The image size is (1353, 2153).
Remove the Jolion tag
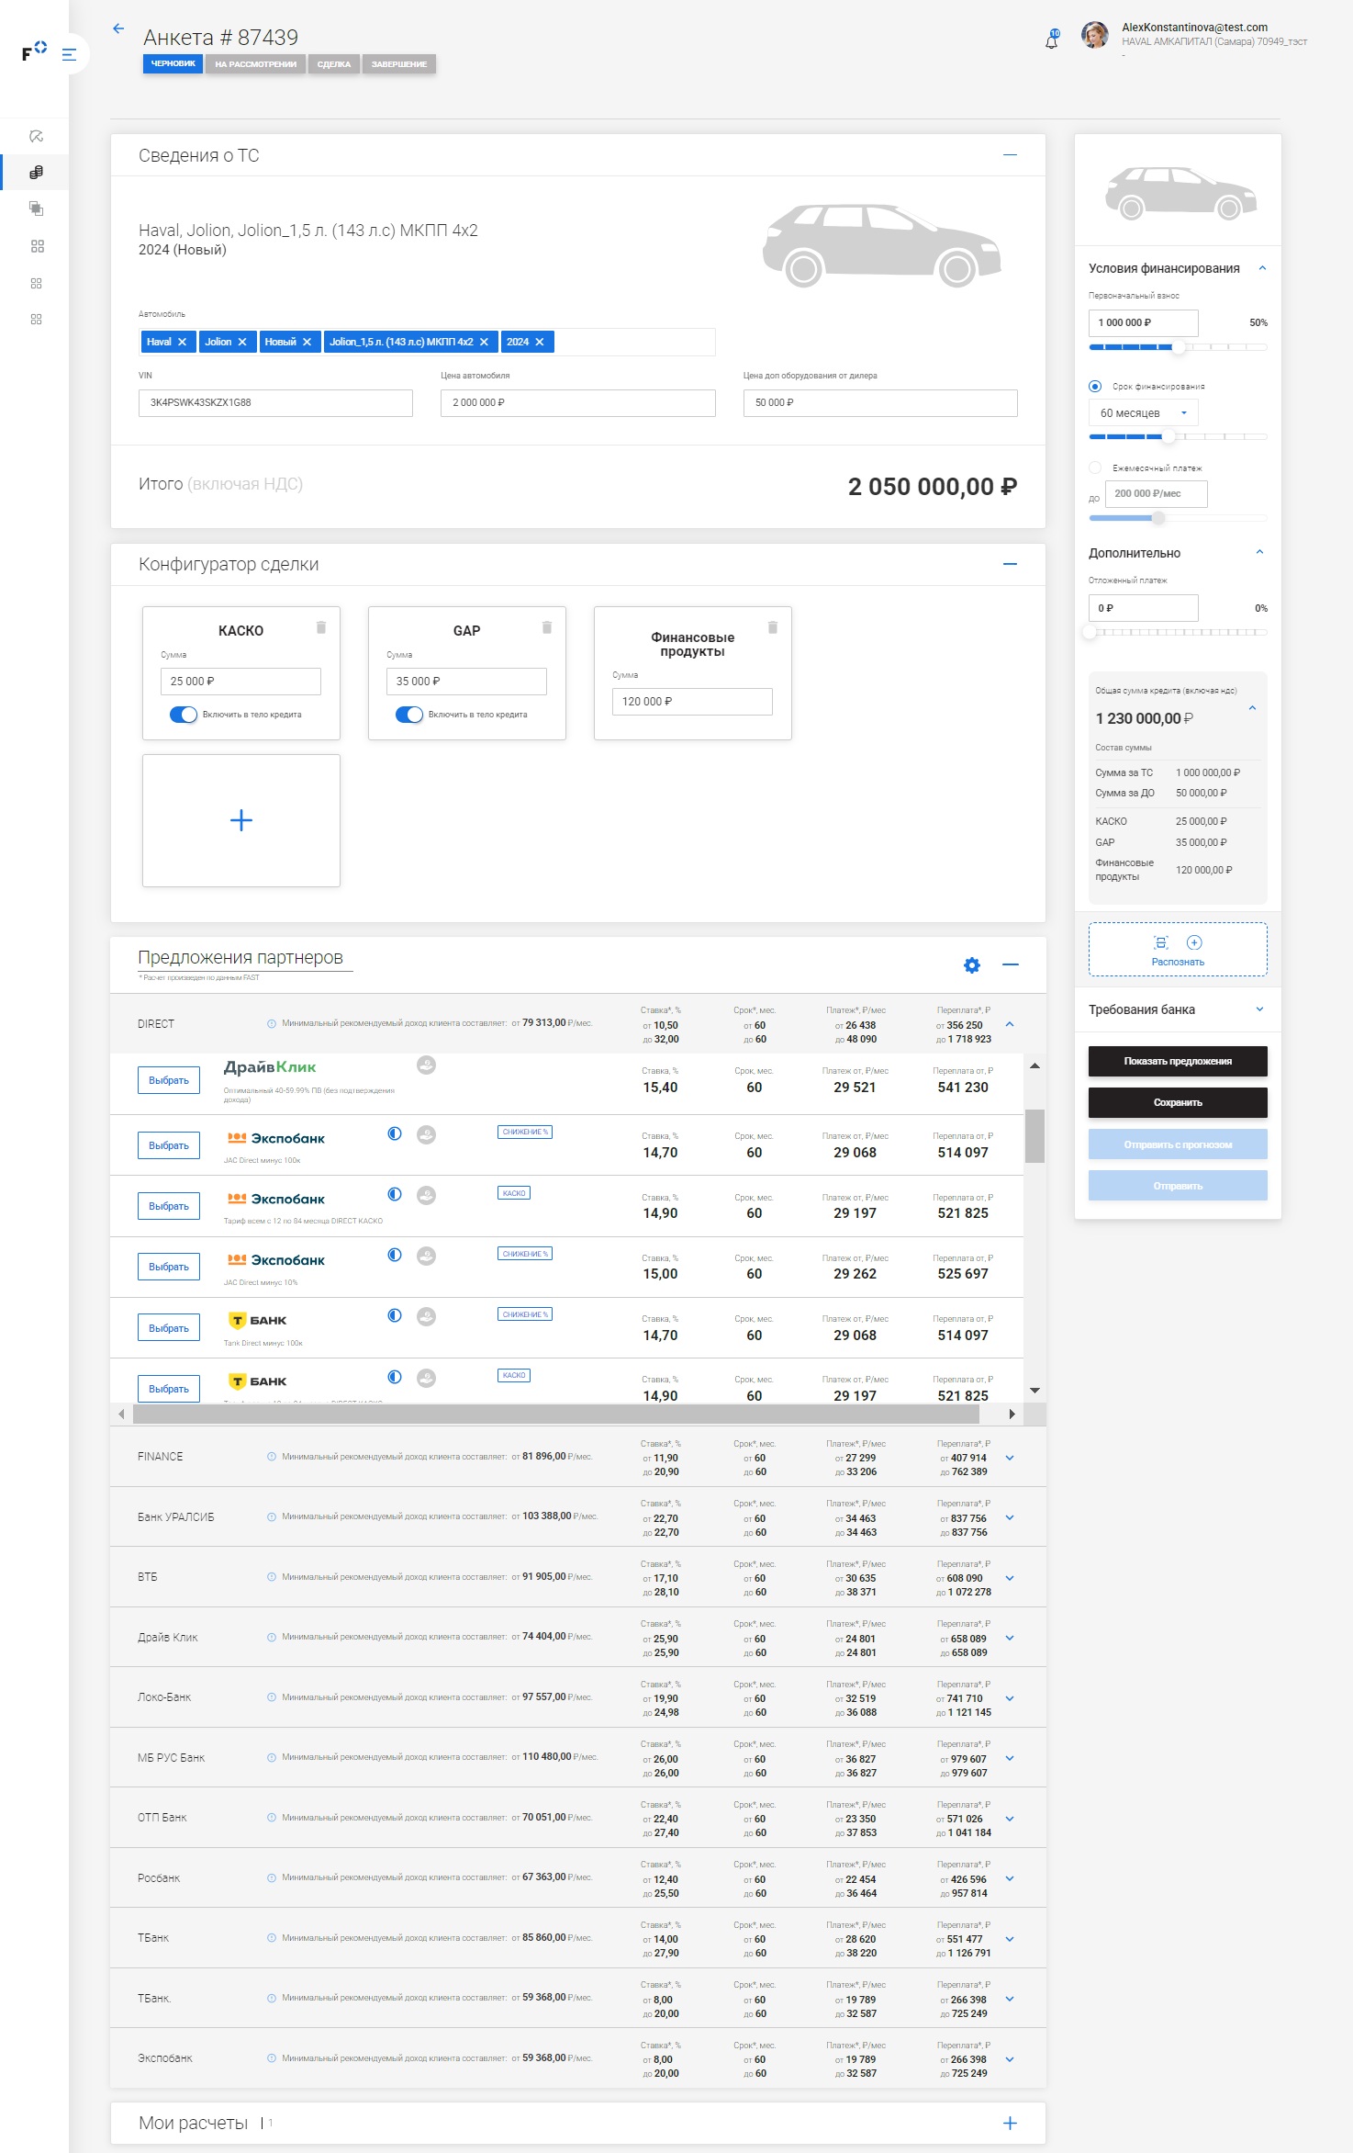click(x=242, y=342)
